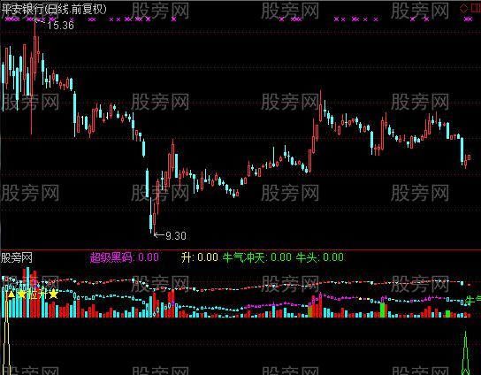Click the green signal spike at bottom right
This screenshot has height=375, width=481.
(x=465, y=353)
